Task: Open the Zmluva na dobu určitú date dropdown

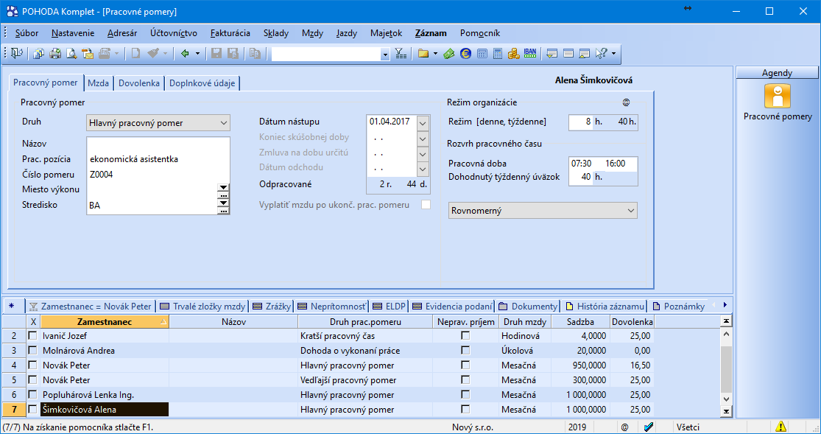Action: coord(423,154)
